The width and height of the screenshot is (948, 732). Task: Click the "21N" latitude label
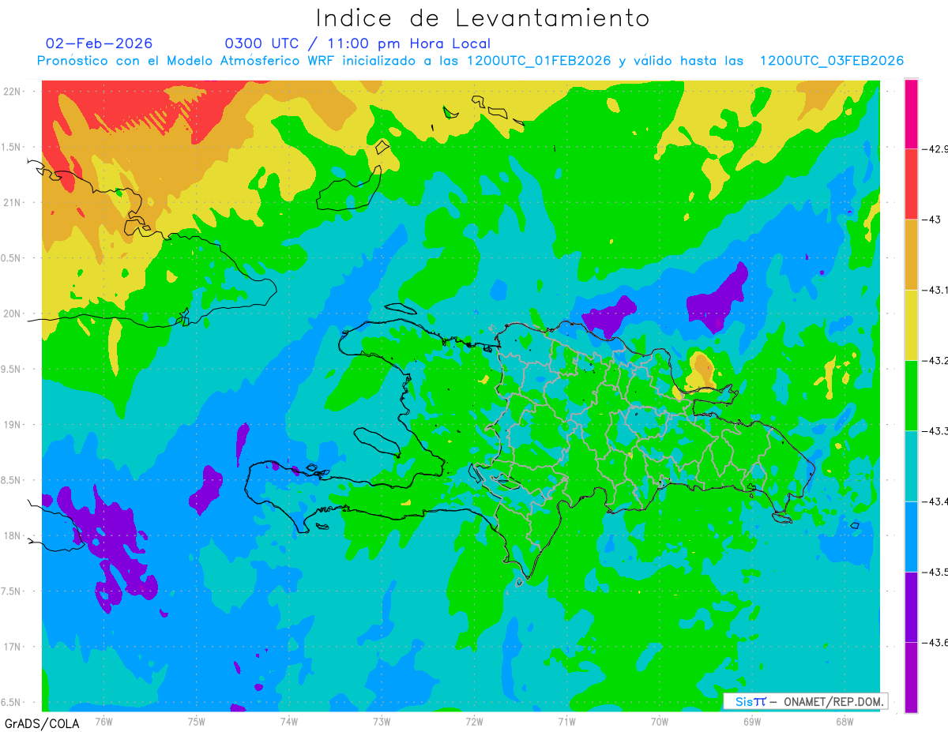pyautogui.click(x=13, y=202)
